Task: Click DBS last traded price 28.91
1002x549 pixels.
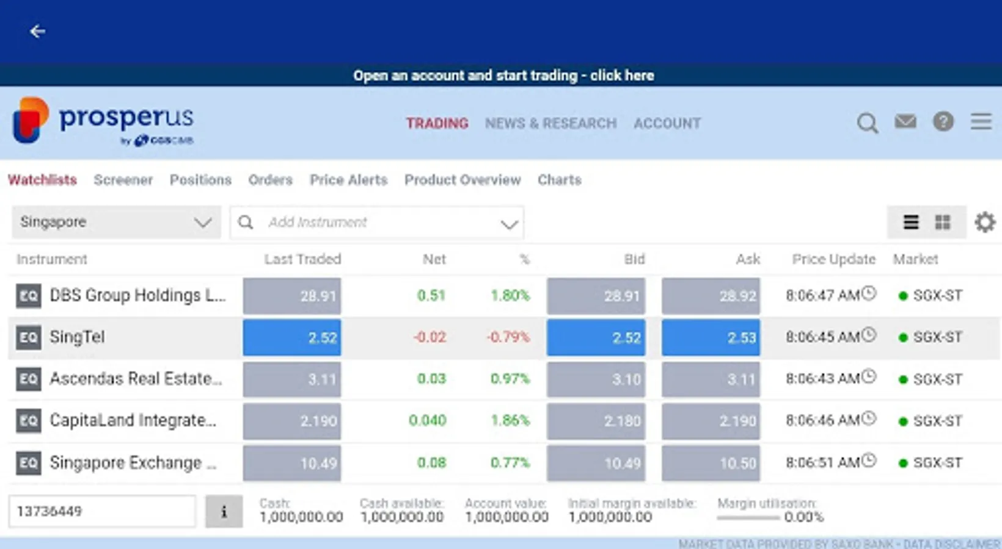Action: click(x=292, y=296)
